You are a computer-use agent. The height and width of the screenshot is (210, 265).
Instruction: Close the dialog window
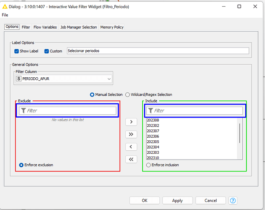(x=255, y=7)
